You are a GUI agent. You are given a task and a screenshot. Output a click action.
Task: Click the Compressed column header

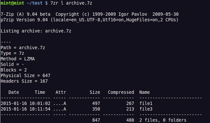tap(121, 92)
